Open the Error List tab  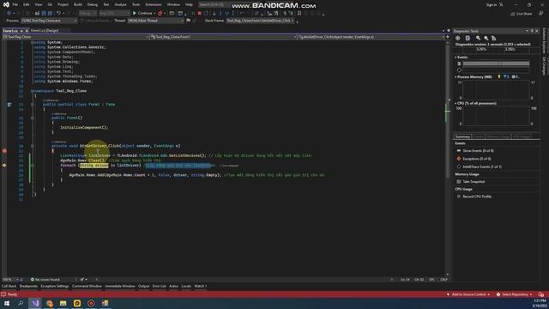[159, 286]
